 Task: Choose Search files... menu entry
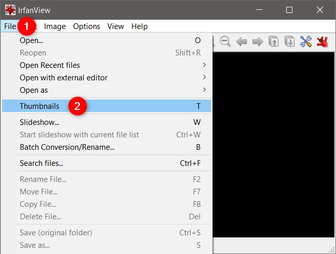click(106, 163)
